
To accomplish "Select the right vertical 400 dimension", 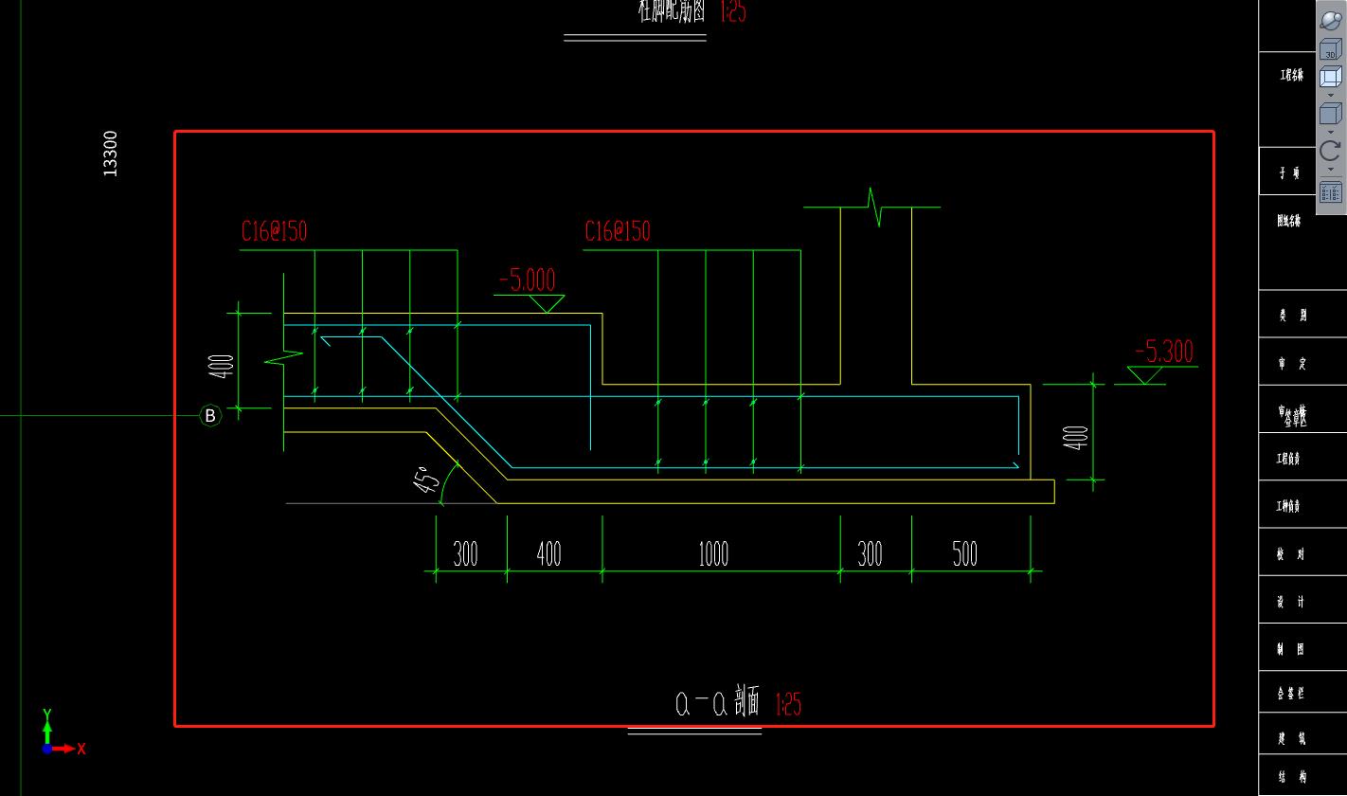I will pos(1075,437).
